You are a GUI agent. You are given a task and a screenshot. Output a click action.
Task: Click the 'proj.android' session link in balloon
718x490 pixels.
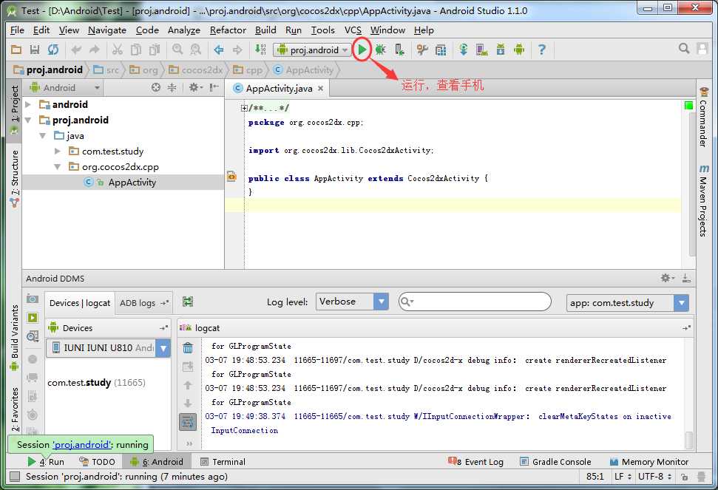point(82,445)
